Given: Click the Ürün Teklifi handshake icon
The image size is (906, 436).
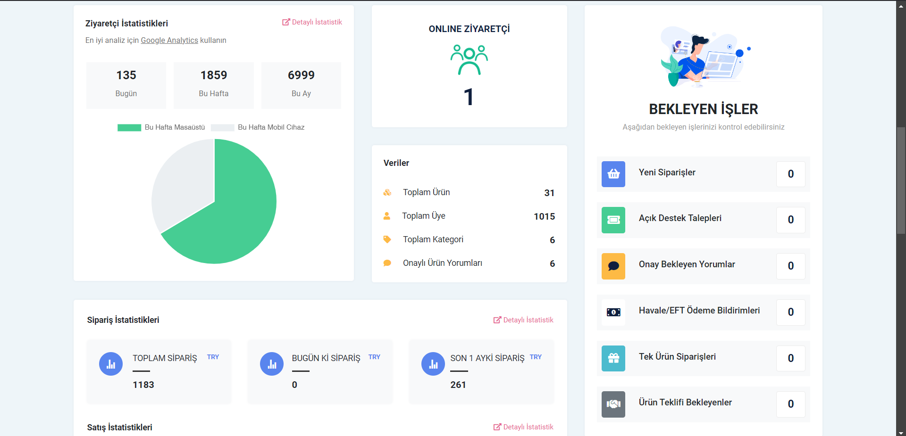Looking at the screenshot, I should tap(613, 404).
